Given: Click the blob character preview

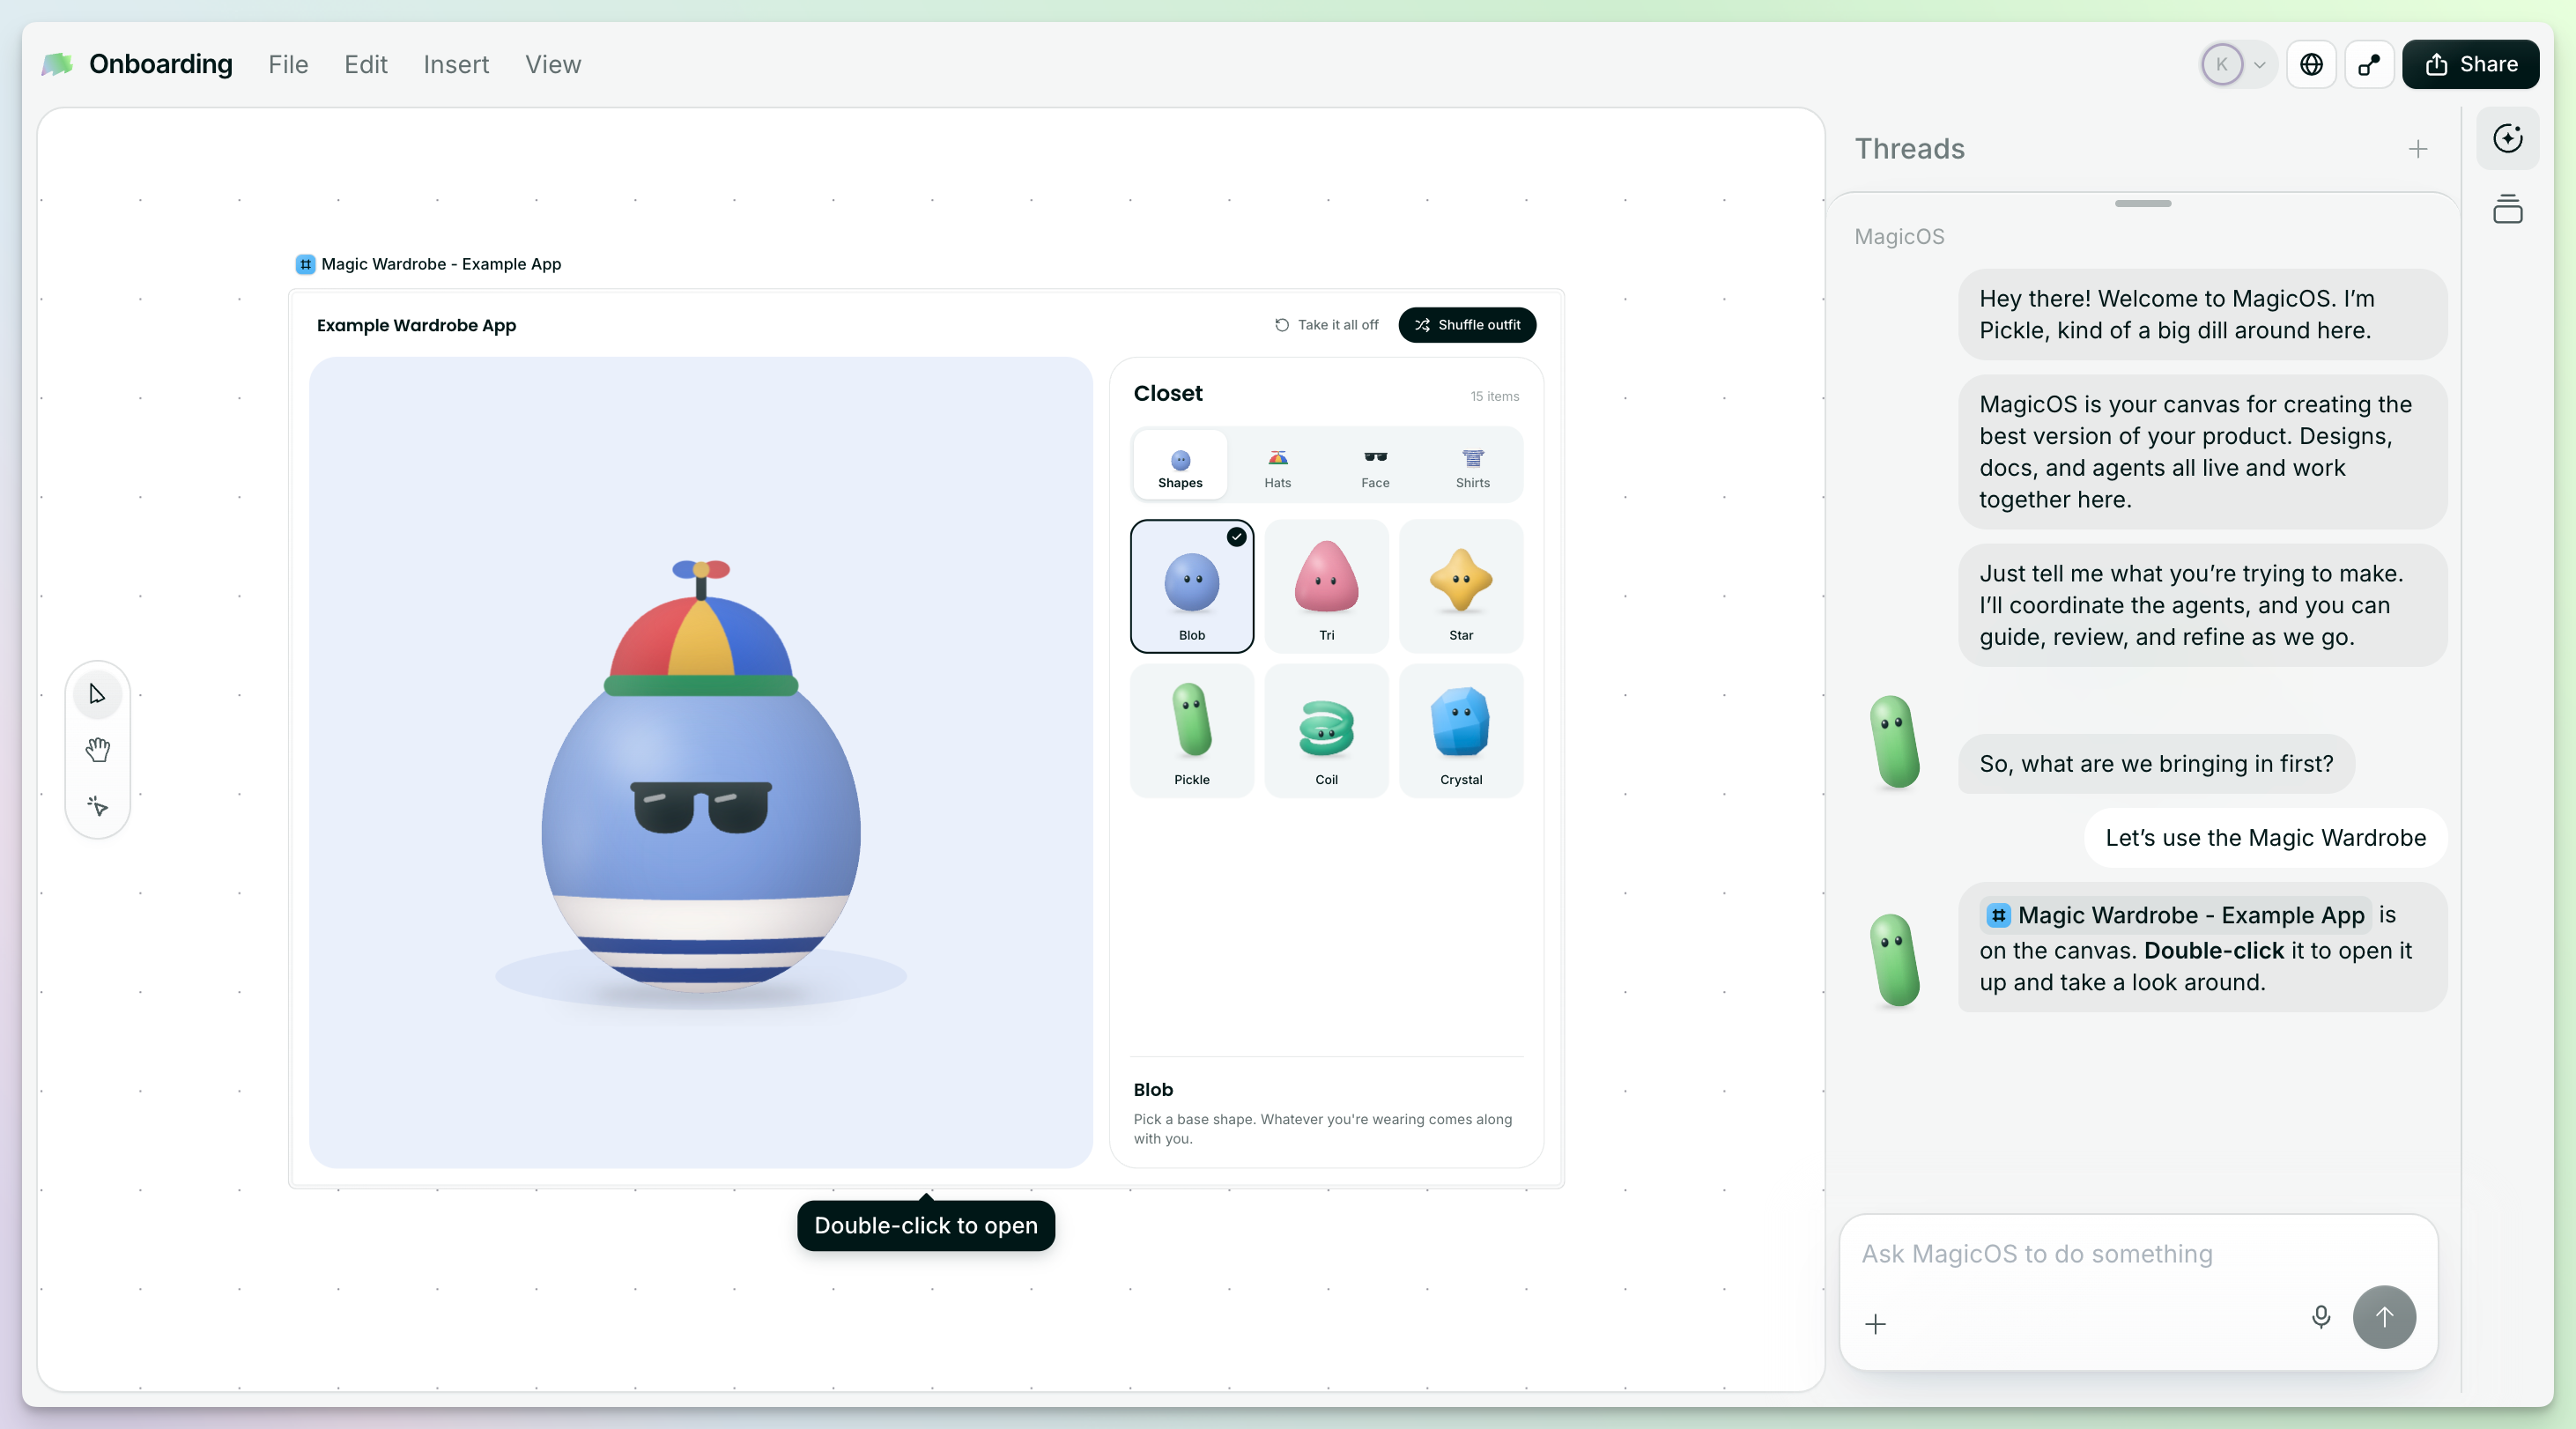Looking at the screenshot, I should coord(701,778).
